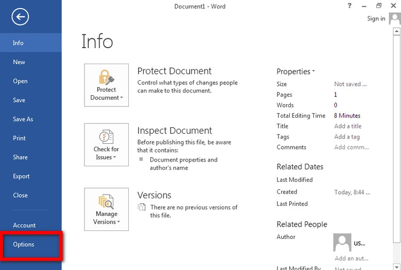Screen dimensions: 401x270
Task: Open the Check for Issues icon button
Action: [x=106, y=145]
